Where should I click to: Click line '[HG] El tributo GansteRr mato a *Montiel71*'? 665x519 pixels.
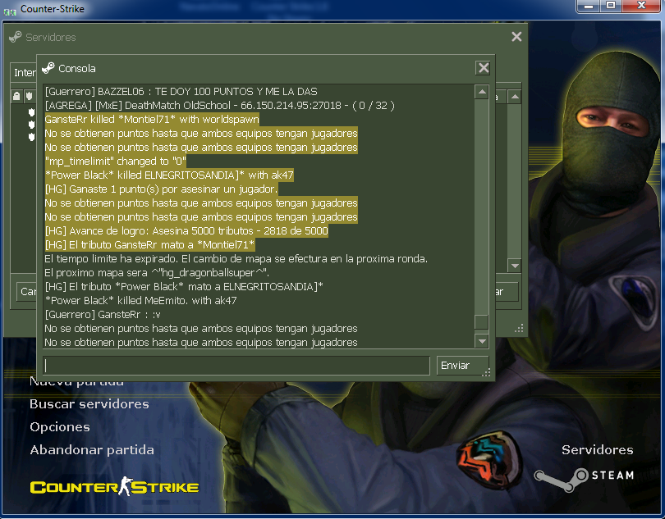click(x=149, y=245)
